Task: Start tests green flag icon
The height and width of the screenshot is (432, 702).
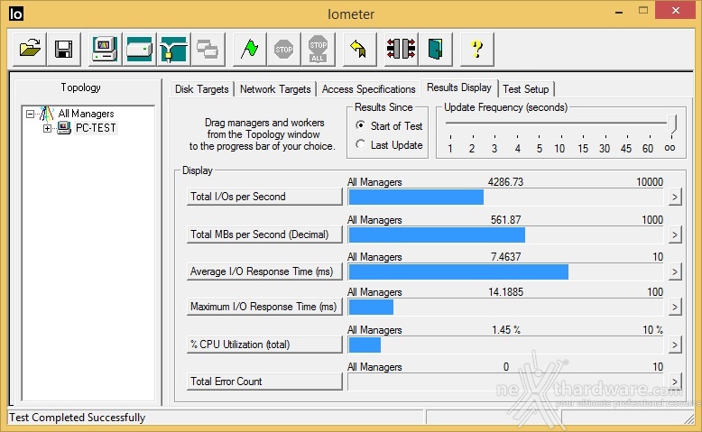Action: [x=249, y=50]
